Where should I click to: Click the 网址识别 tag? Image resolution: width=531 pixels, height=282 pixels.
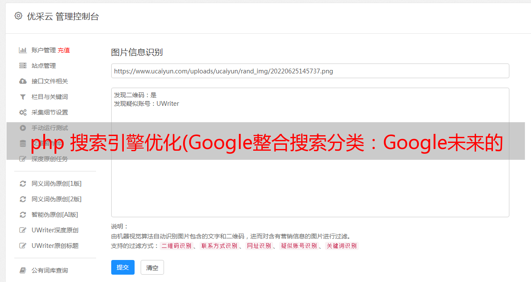click(x=259, y=246)
